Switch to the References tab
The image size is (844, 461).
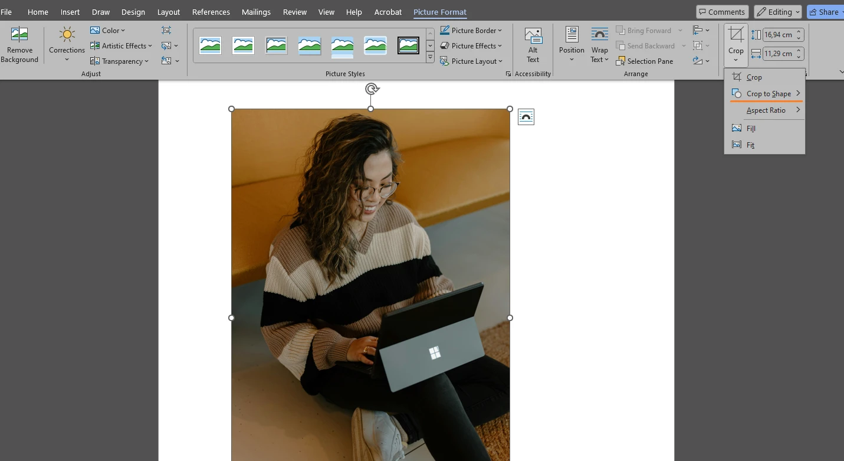(x=211, y=12)
